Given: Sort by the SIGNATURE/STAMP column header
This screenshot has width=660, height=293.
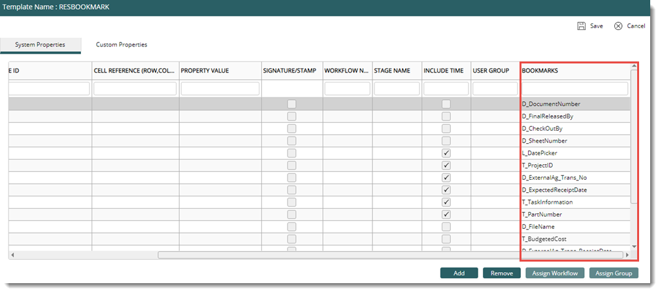Looking at the screenshot, I should pos(289,71).
